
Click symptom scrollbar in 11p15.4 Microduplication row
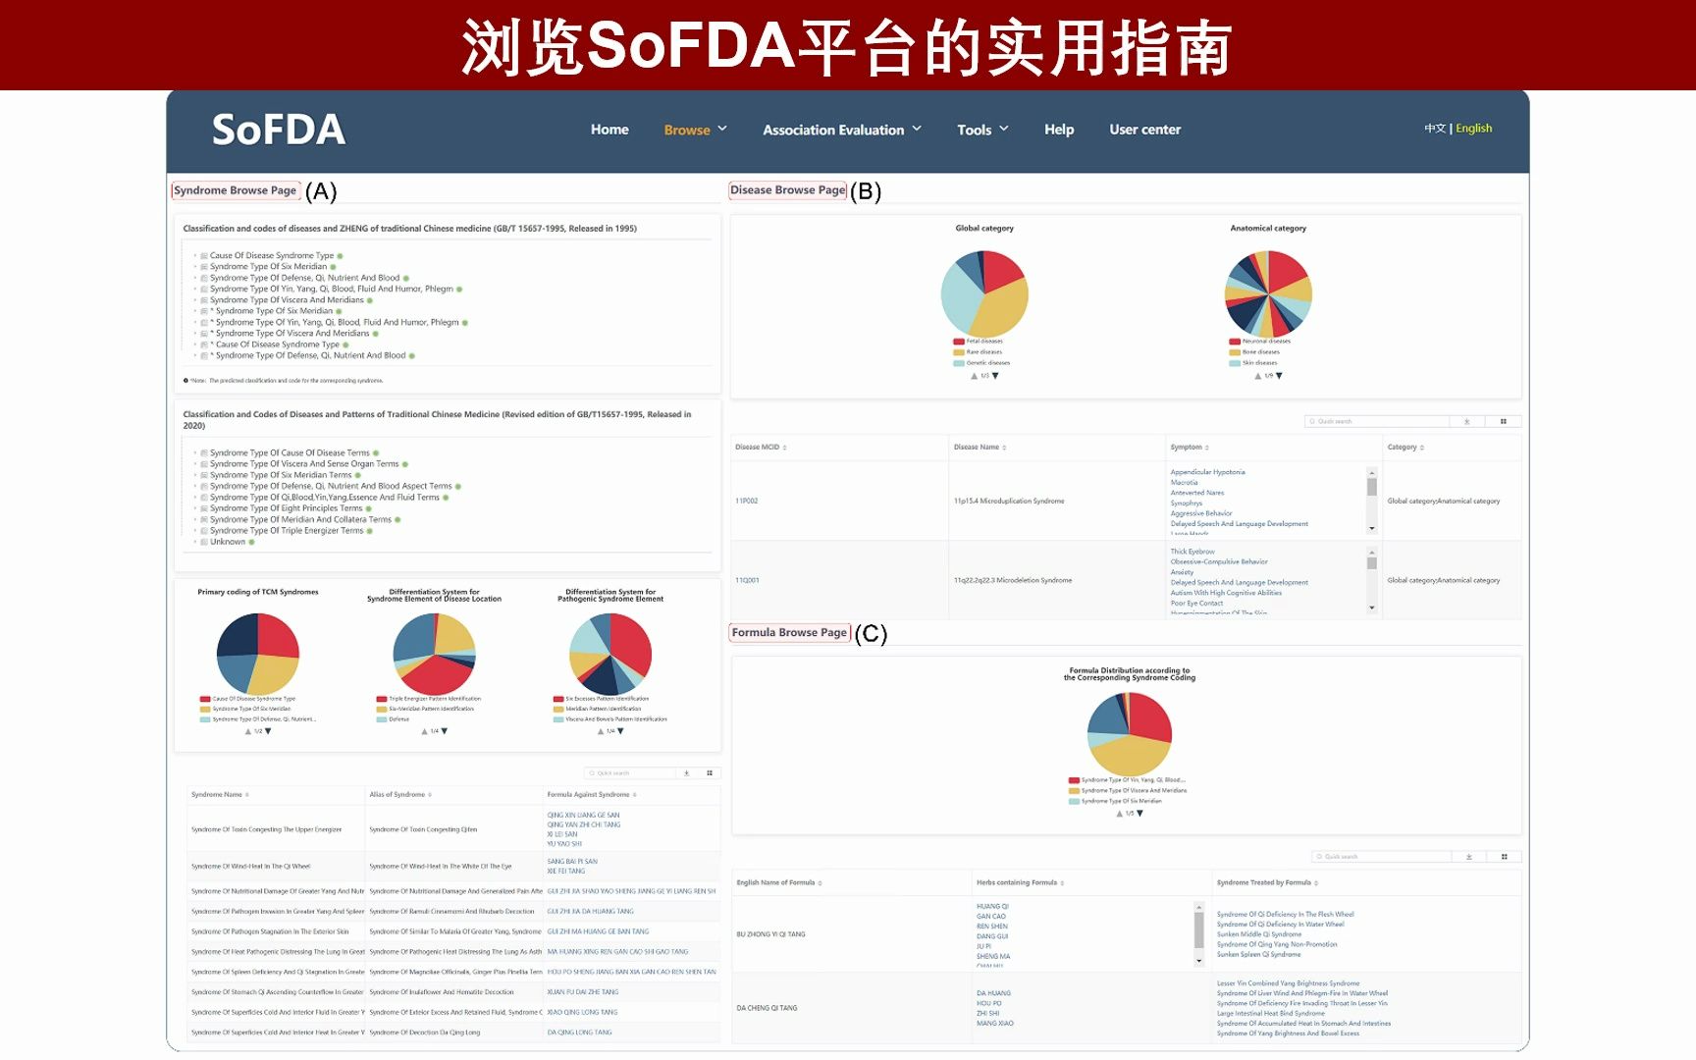1371,501
